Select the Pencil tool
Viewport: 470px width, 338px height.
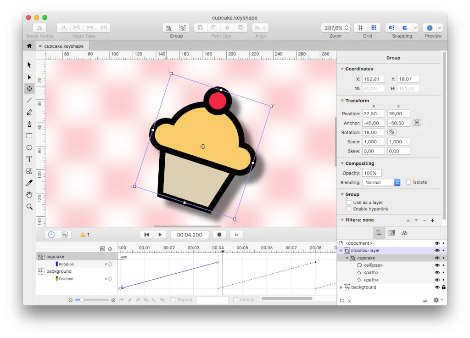[x=29, y=112]
